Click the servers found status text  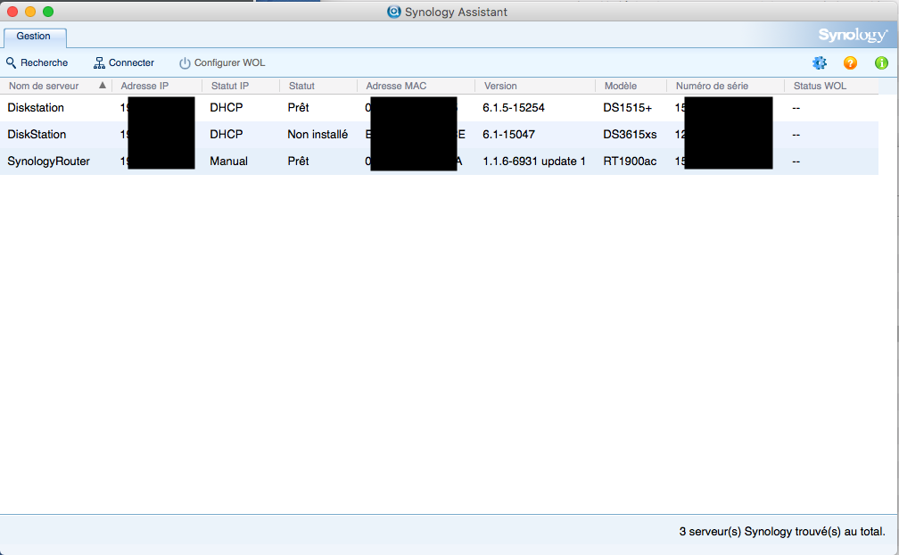click(782, 532)
